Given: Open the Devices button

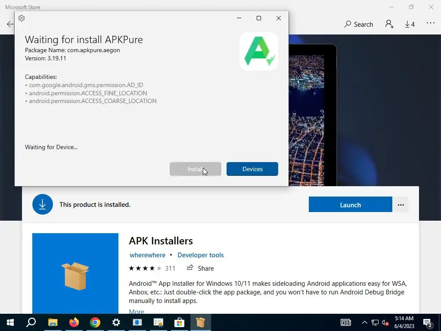Looking at the screenshot, I should [x=252, y=169].
